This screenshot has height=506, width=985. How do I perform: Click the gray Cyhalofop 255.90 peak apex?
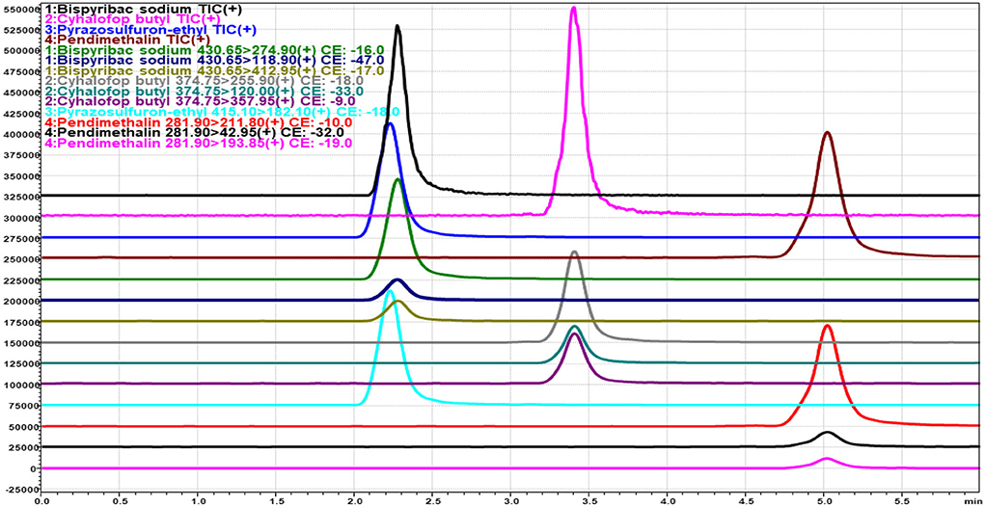pyautogui.click(x=574, y=252)
